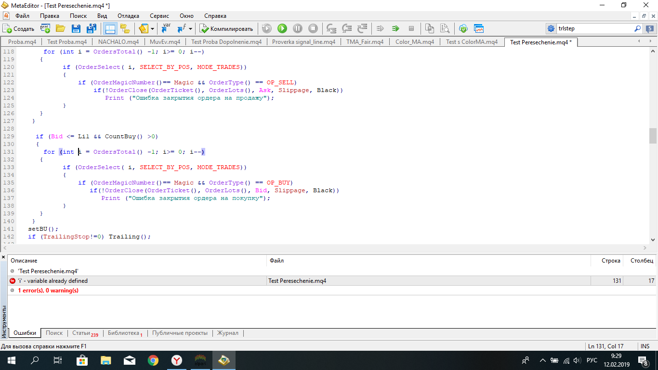Open the Отладка menu
The height and width of the screenshot is (370, 658).
(x=128, y=16)
